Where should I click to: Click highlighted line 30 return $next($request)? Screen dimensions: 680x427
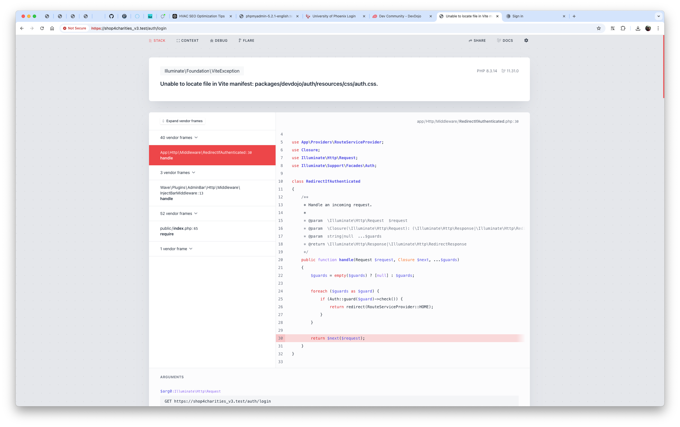tap(400, 338)
